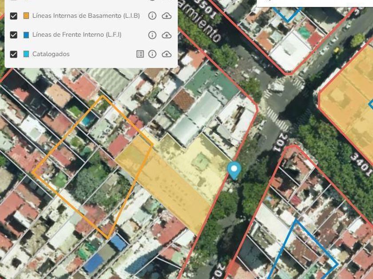The height and width of the screenshot is (279, 373).
Task: Uncheck the Catalogados layer checkbox
Action: click(x=14, y=54)
